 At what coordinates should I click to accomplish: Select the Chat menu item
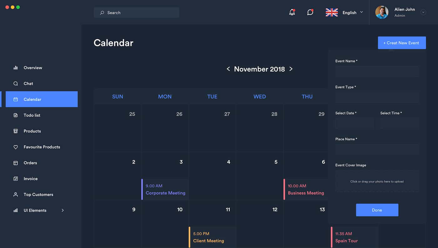click(x=28, y=84)
